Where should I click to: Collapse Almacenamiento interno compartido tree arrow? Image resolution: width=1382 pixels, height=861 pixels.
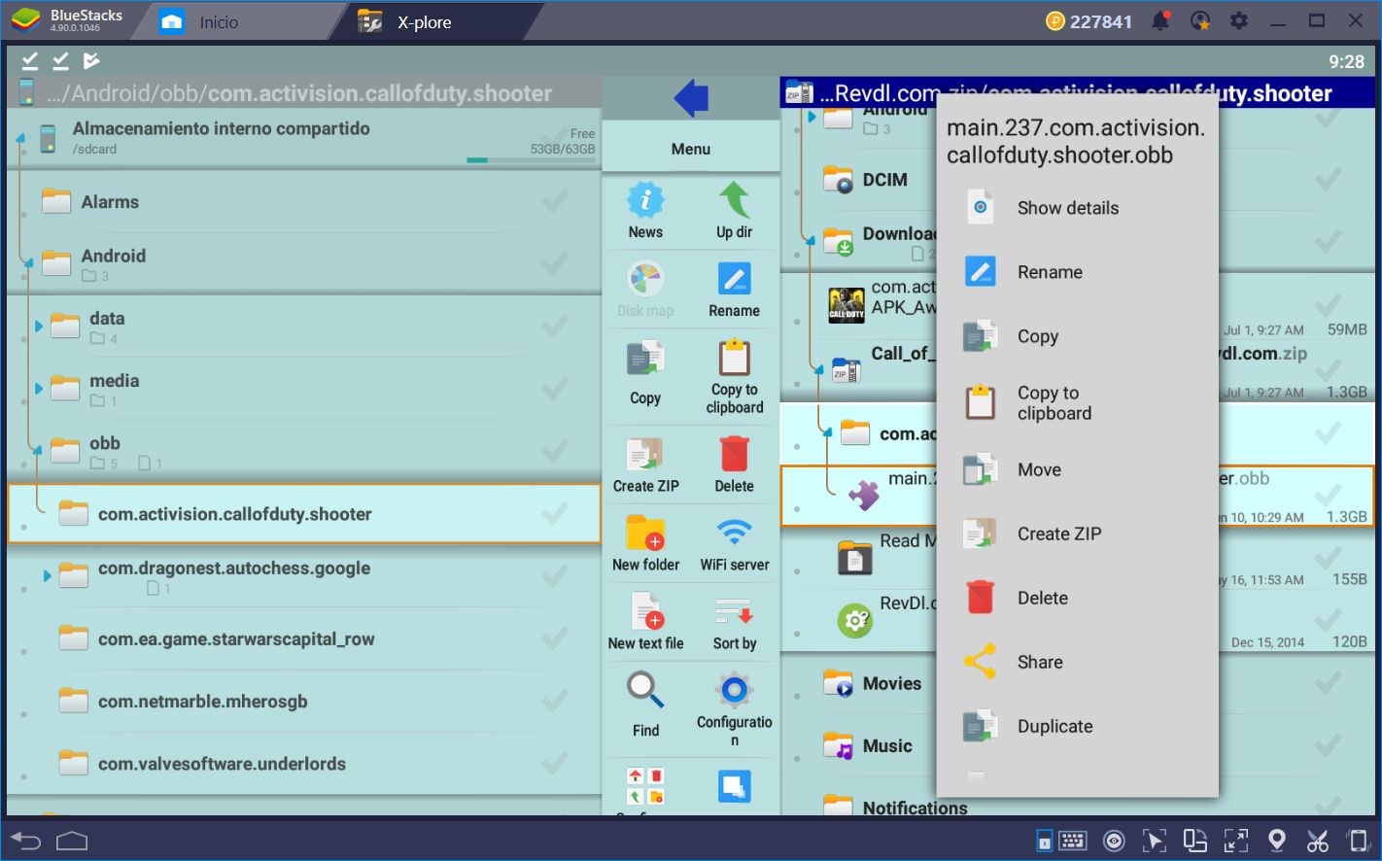[x=19, y=137]
